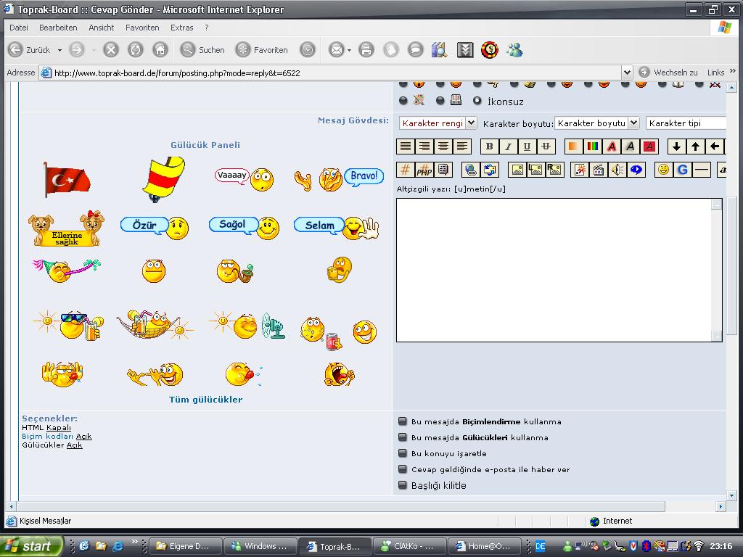Enable 'Cevap geldiğinde e-posta ile haber ver'

[x=403, y=469]
